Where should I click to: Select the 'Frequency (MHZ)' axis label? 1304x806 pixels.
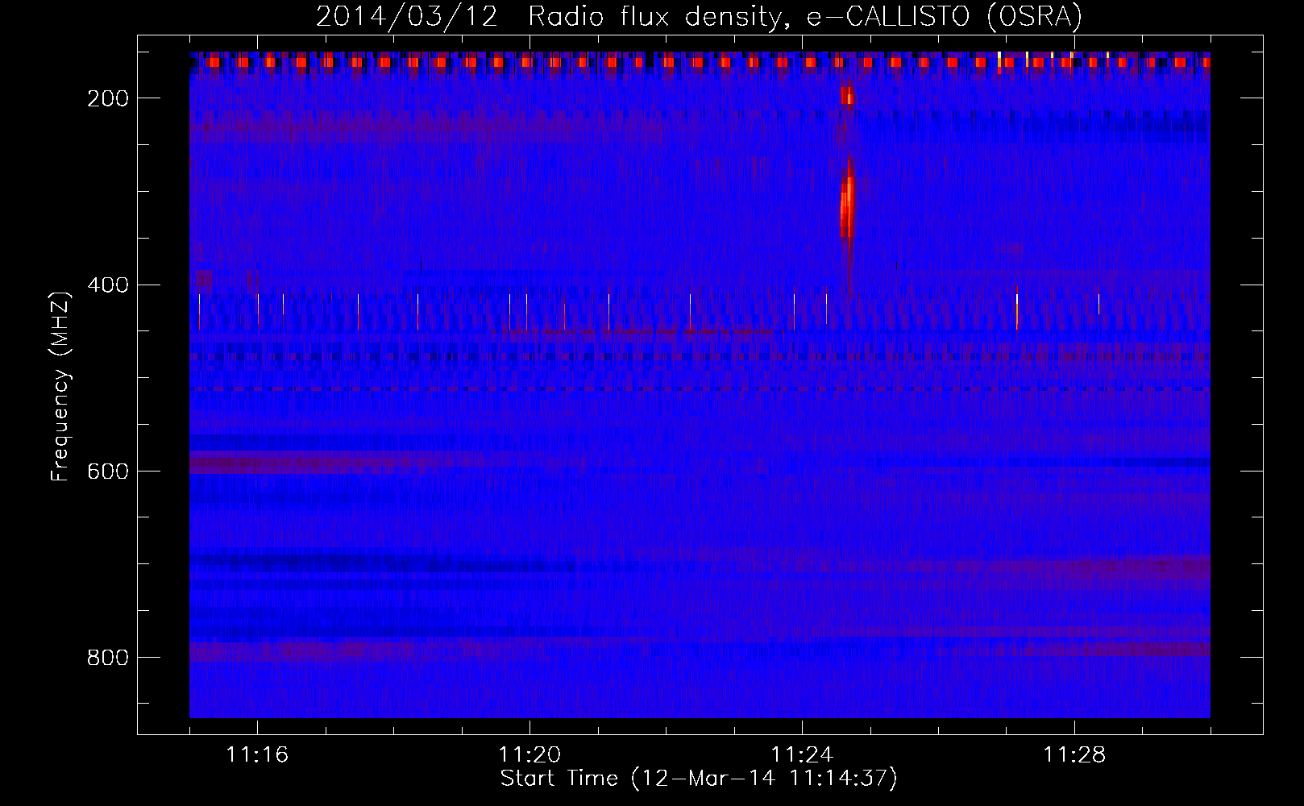coord(60,386)
